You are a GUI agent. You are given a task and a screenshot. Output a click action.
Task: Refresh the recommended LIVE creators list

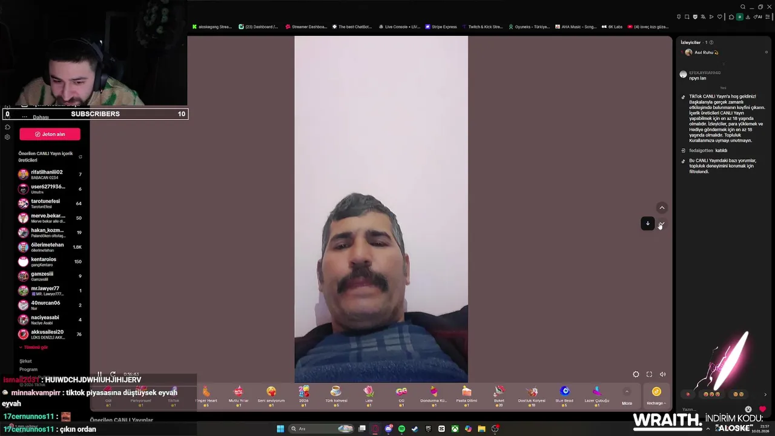click(80, 157)
